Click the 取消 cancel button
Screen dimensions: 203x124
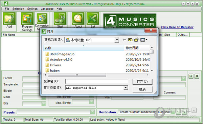[x=142, y=89]
